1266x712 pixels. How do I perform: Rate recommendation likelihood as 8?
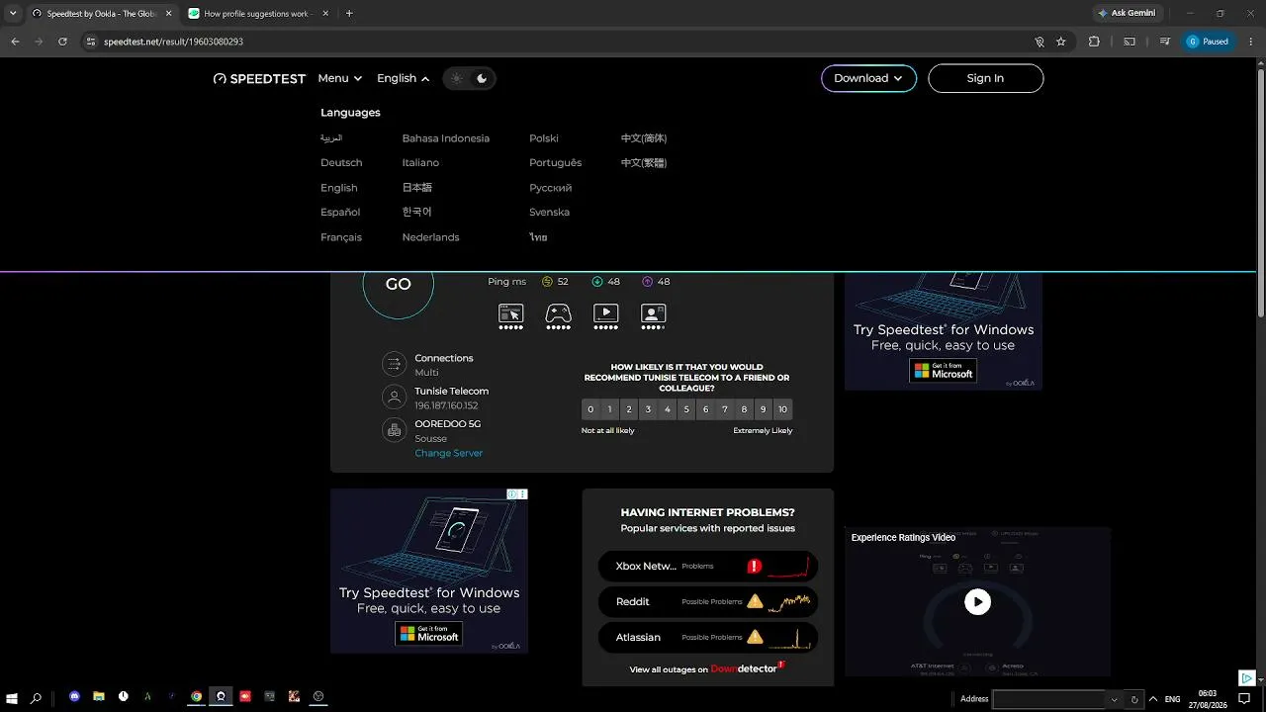(744, 409)
